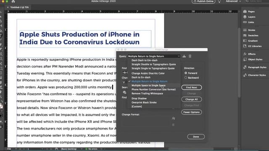Click the No errors preflight status
The height and width of the screenshot is (151, 269).
click(x=92, y=149)
